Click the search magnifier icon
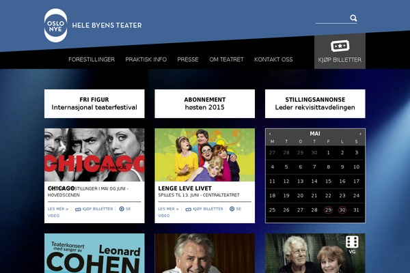This screenshot has height=273, width=410. tap(353, 18)
